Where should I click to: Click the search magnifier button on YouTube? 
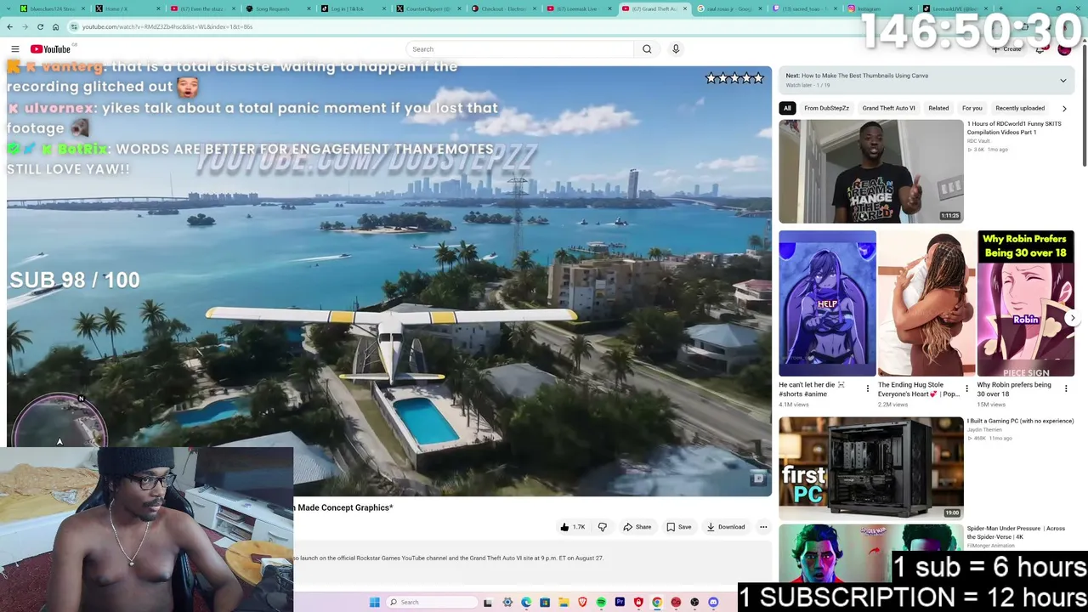click(x=647, y=49)
